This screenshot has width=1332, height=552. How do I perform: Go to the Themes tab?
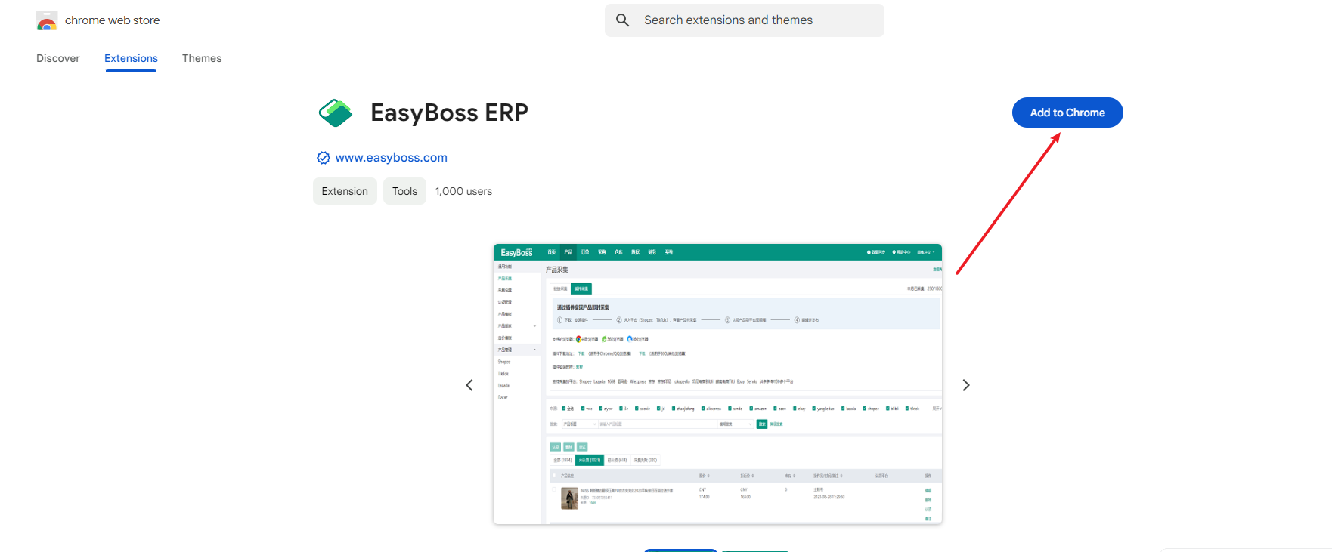202,58
